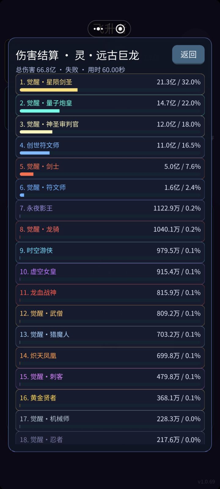Choose the 觉醒·龙骑 entry

(110, 232)
